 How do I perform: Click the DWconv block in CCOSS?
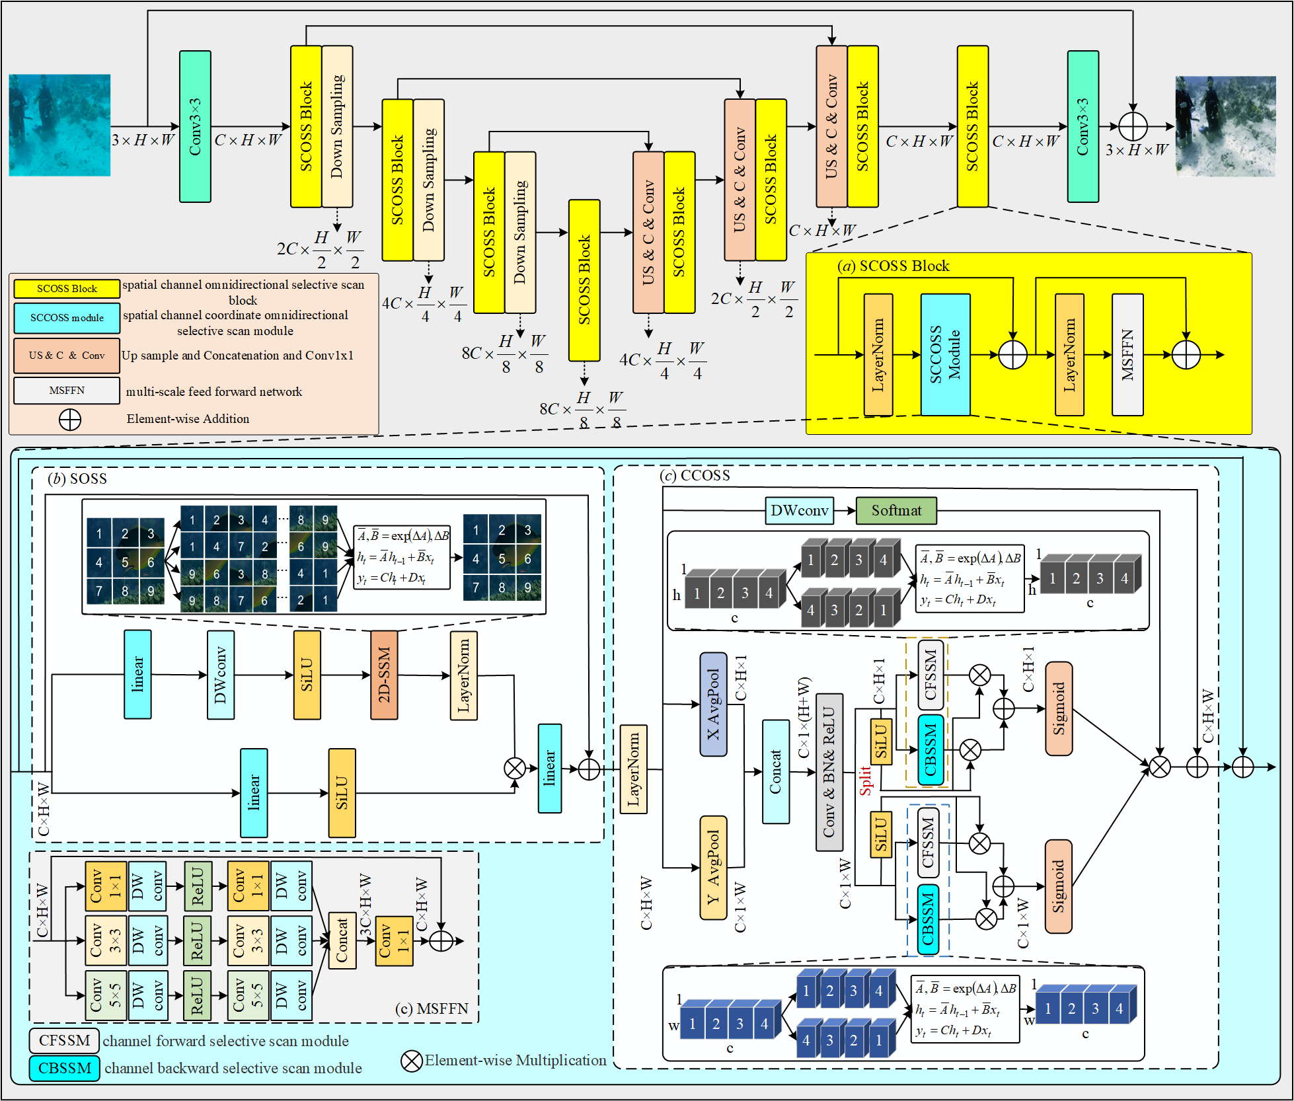pos(799,510)
